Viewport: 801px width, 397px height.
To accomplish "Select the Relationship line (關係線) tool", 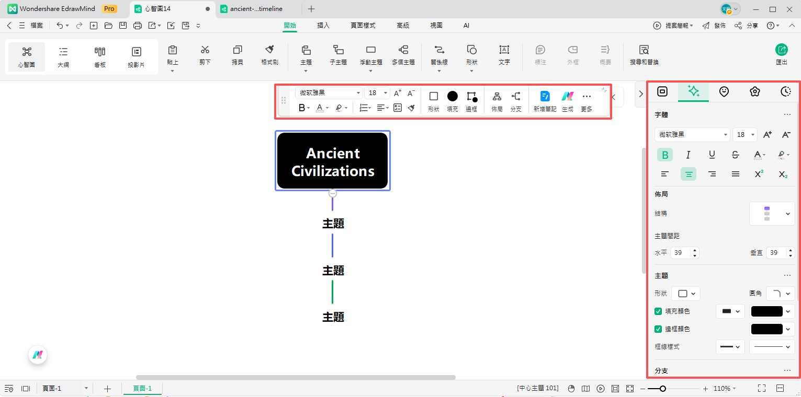I will pyautogui.click(x=439, y=54).
